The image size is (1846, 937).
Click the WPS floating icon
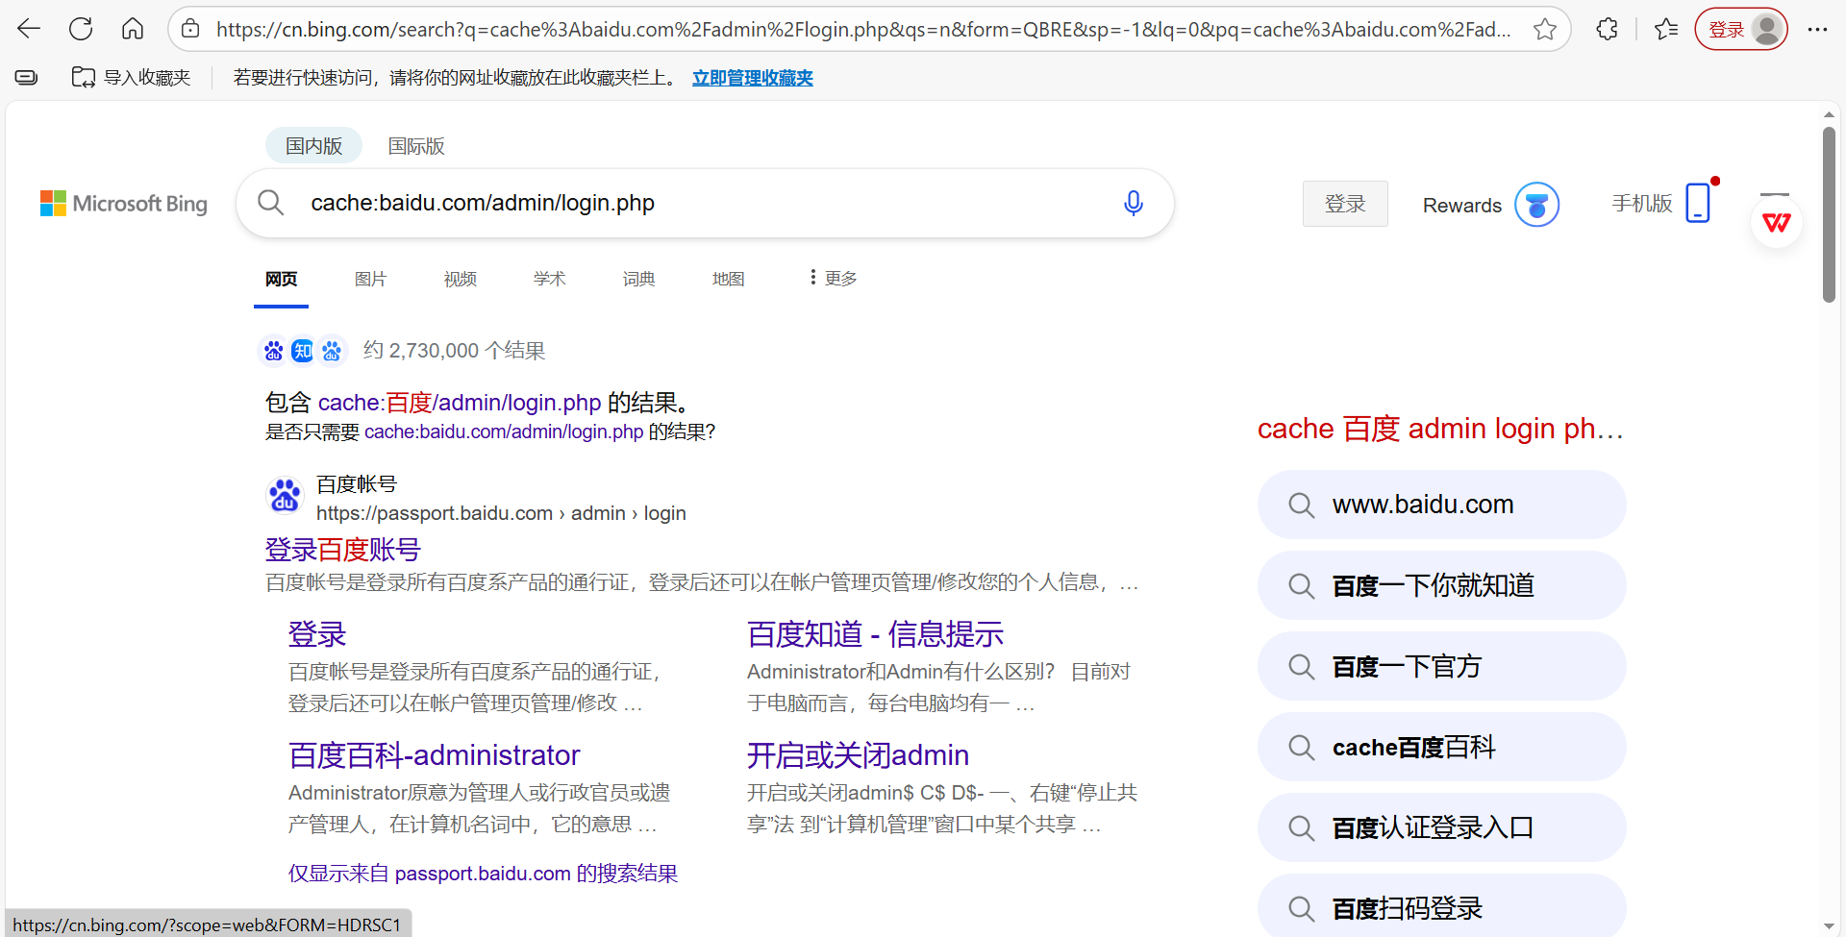coord(1777,223)
